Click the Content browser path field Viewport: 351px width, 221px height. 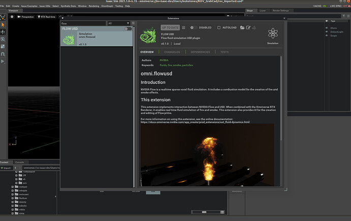[x=41, y=168]
